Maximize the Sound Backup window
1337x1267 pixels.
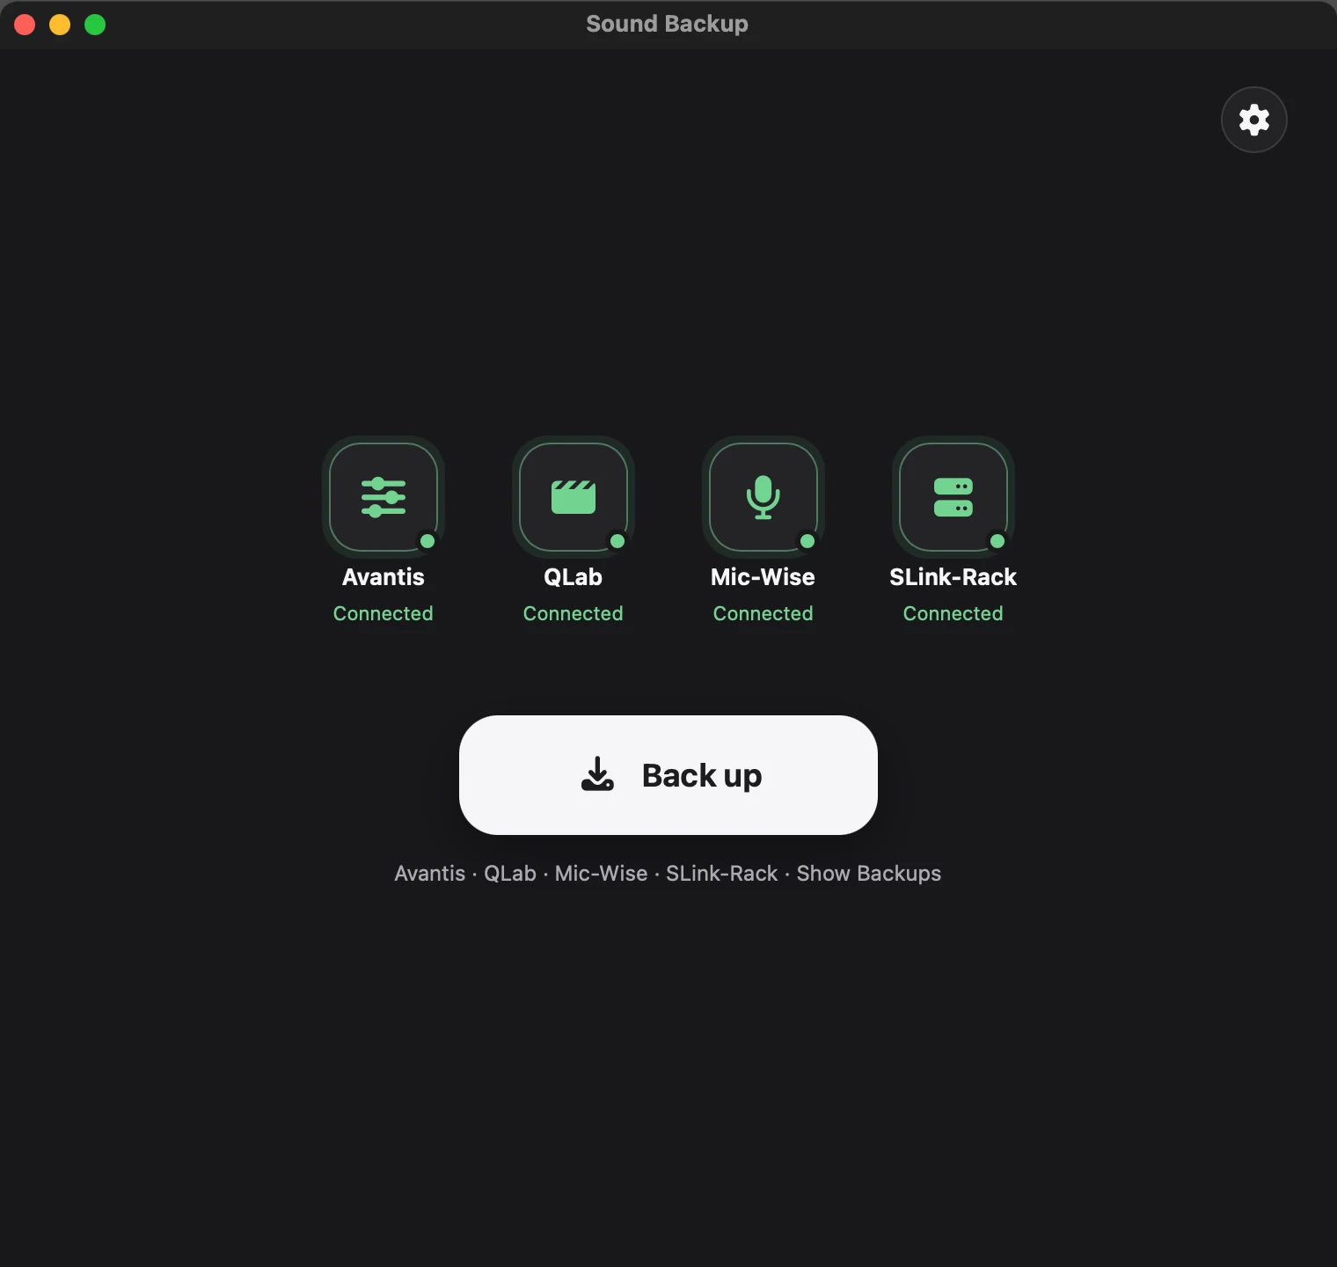[x=95, y=25]
